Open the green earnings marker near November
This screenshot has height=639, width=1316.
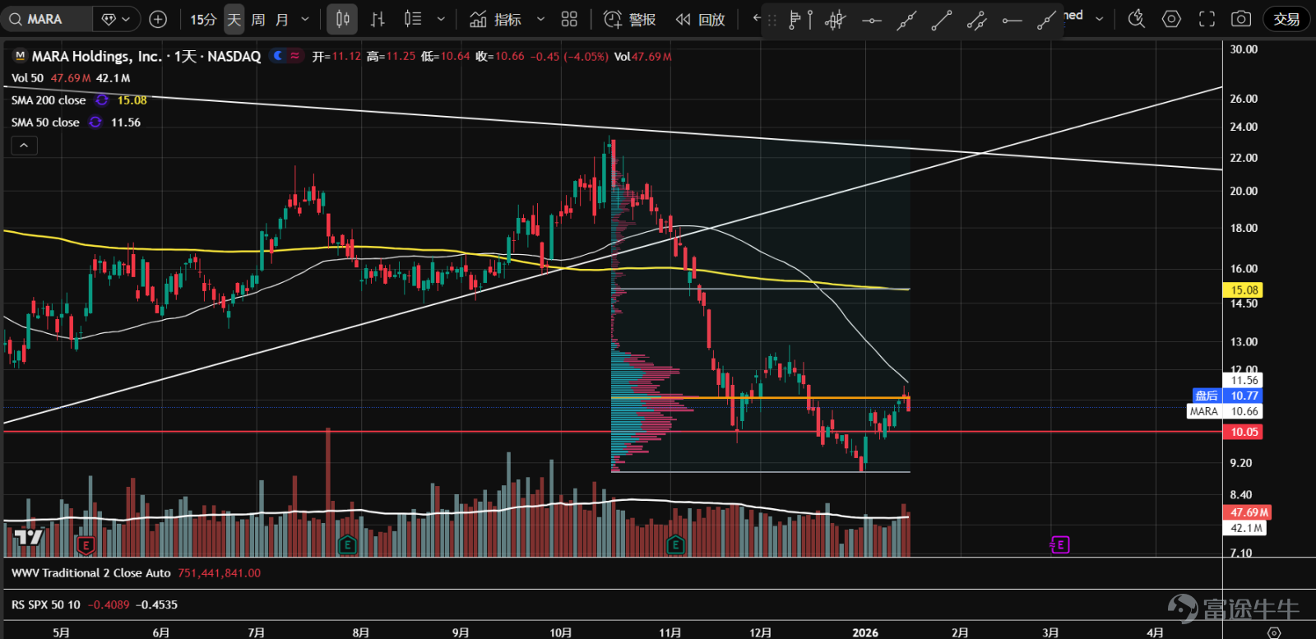[x=675, y=544]
